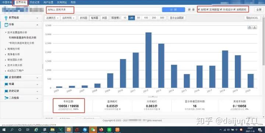Toggle the 发明 checkbox
265x133 pixels.
coord(199,10)
